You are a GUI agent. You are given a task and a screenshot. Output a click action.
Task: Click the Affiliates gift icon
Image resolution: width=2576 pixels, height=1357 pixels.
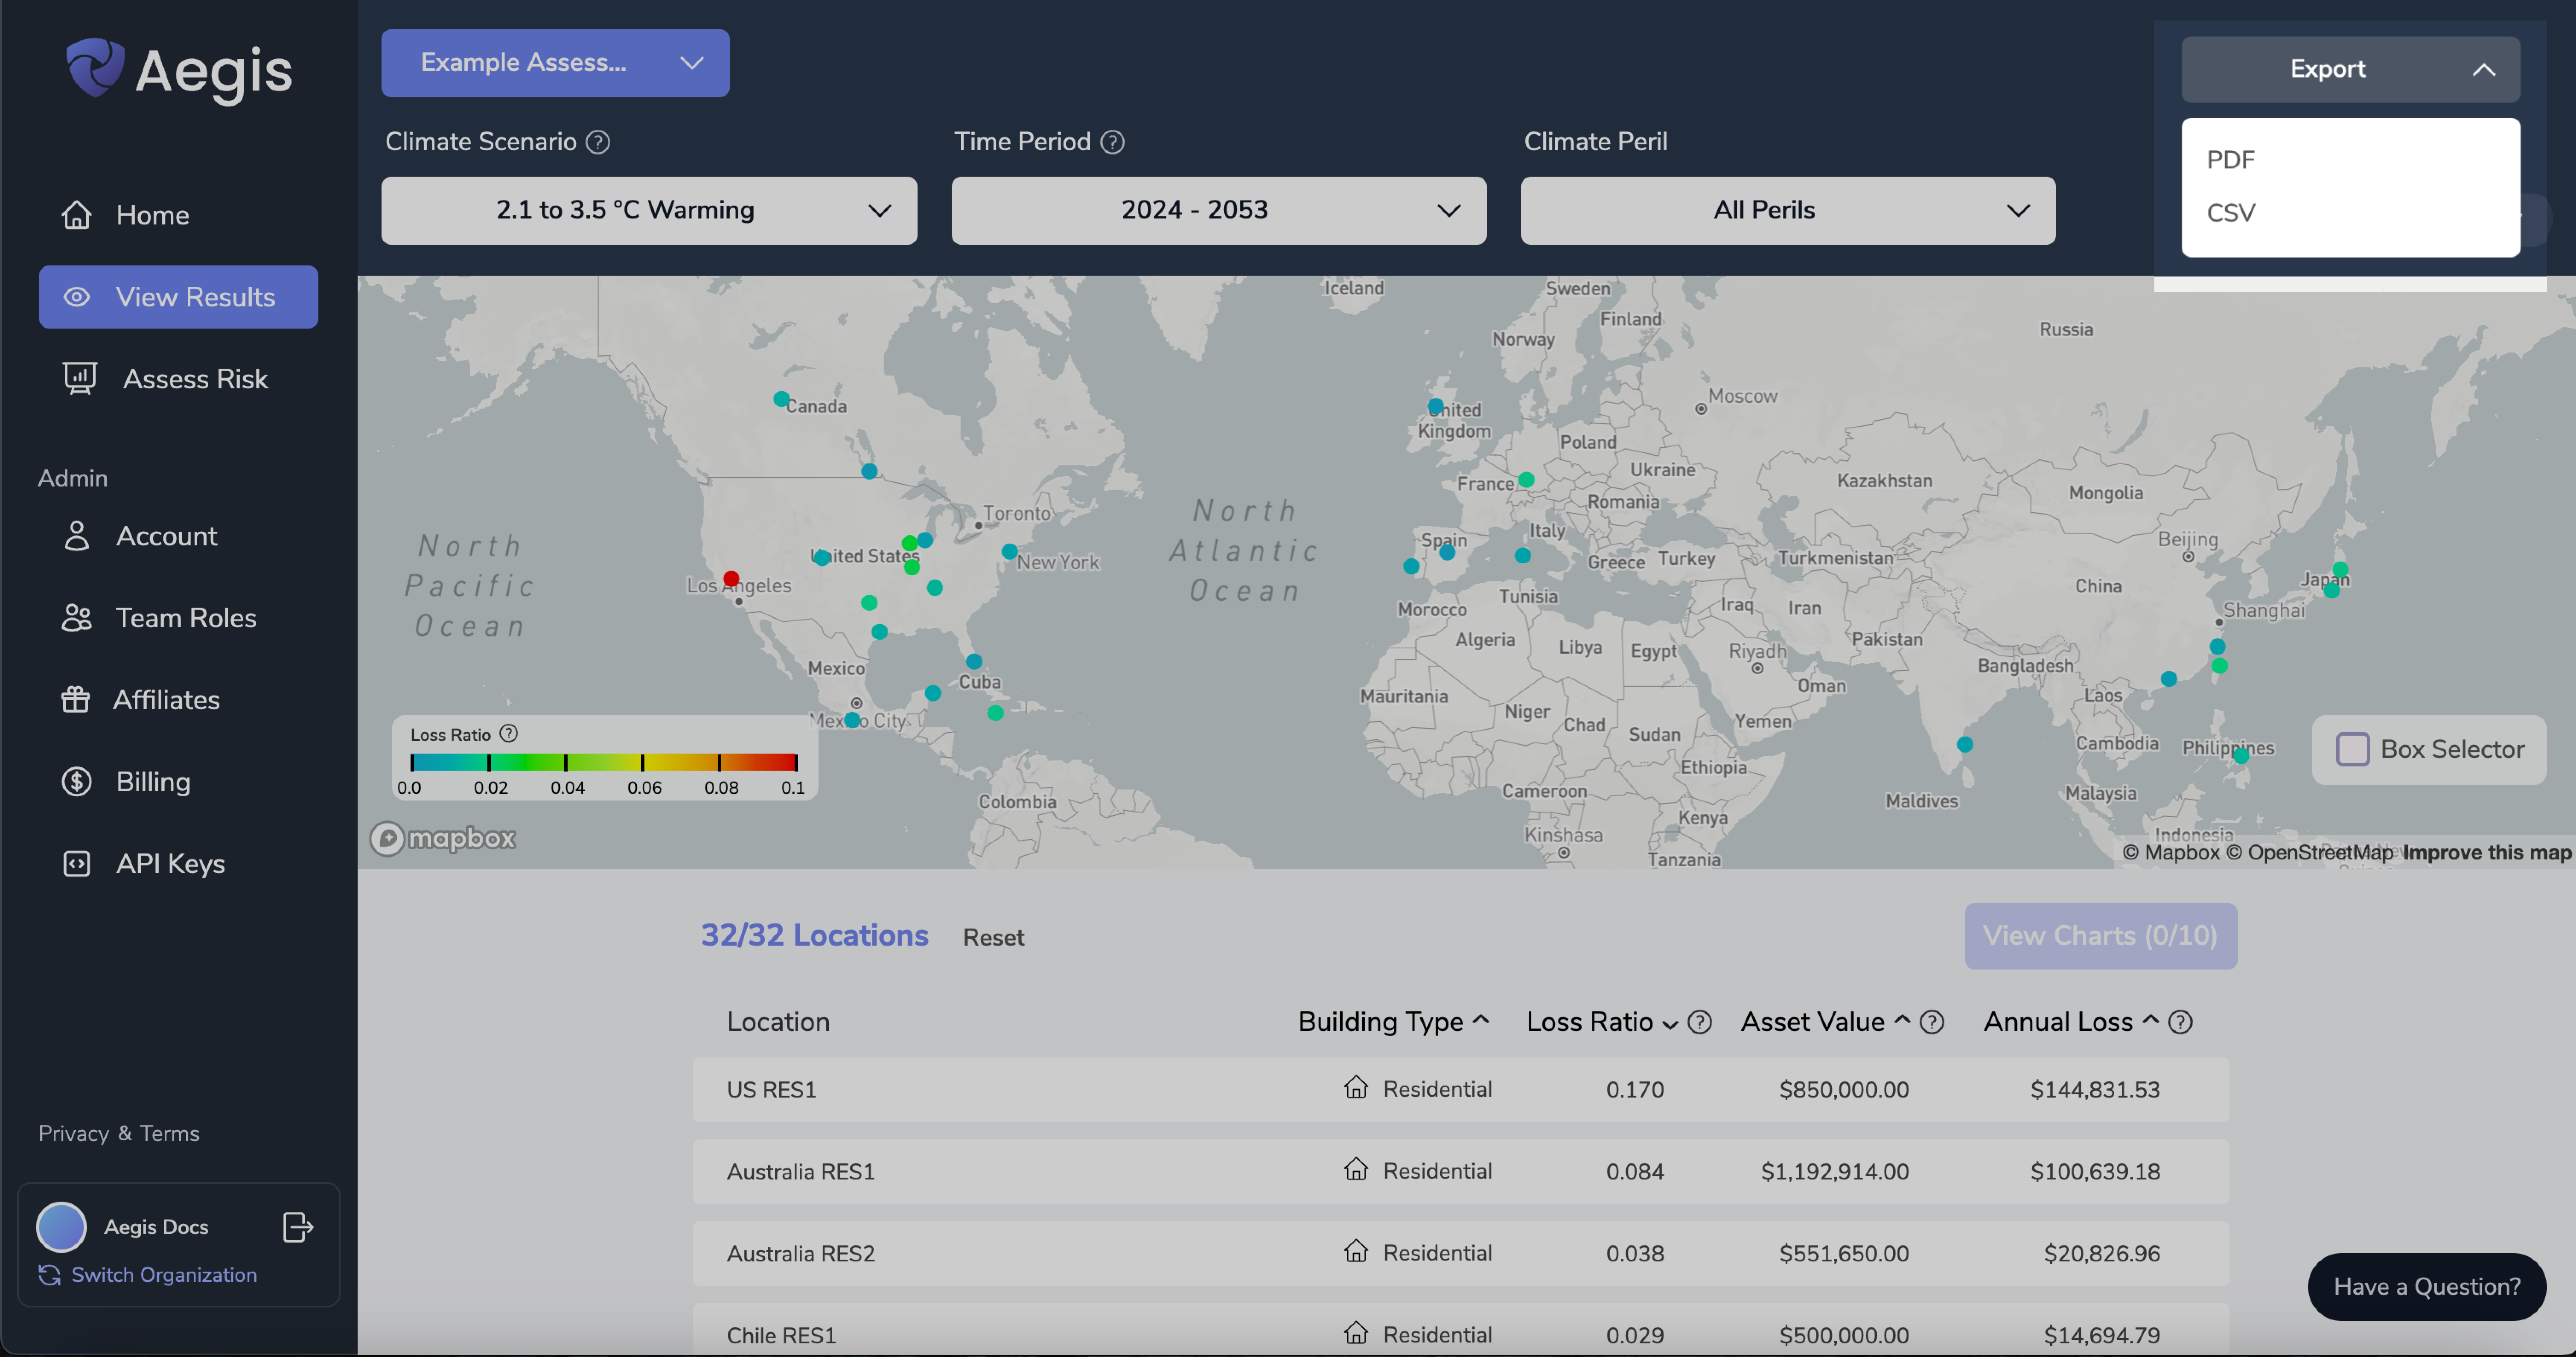coord(76,700)
